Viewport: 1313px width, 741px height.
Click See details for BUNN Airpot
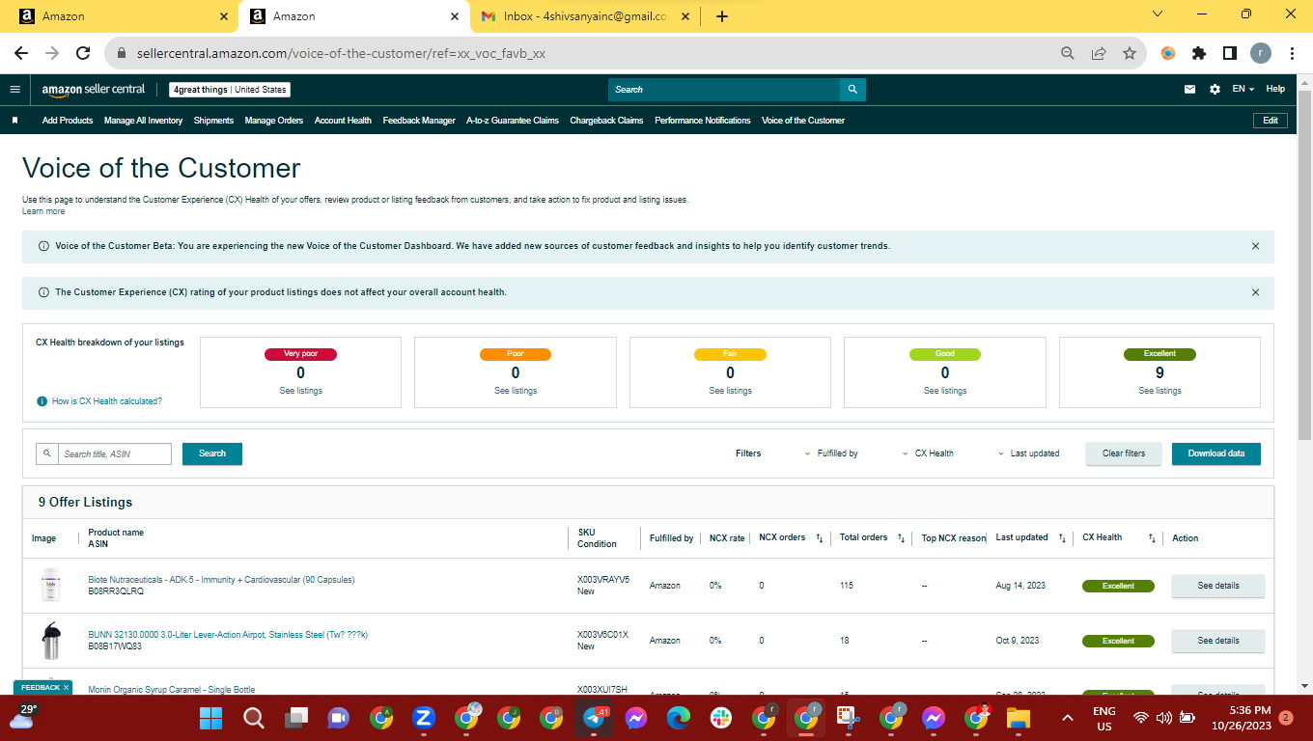1218,641
